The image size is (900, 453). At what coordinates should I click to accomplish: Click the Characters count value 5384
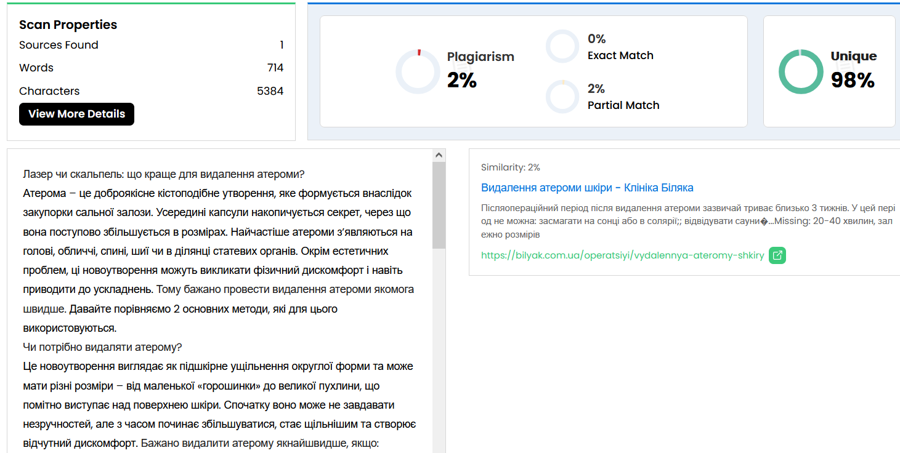coord(270,91)
